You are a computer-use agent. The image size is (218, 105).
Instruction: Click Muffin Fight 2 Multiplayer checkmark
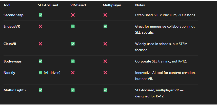click(x=105, y=90)
